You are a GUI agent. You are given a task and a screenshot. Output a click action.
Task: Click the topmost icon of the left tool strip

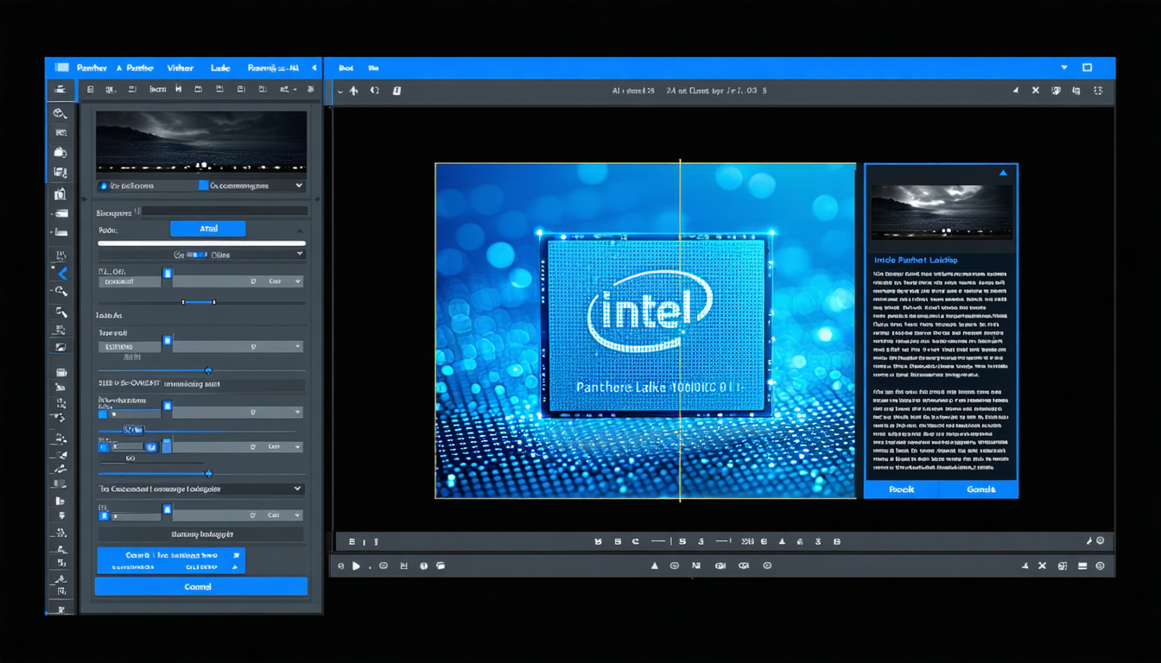tap(60, 90)
